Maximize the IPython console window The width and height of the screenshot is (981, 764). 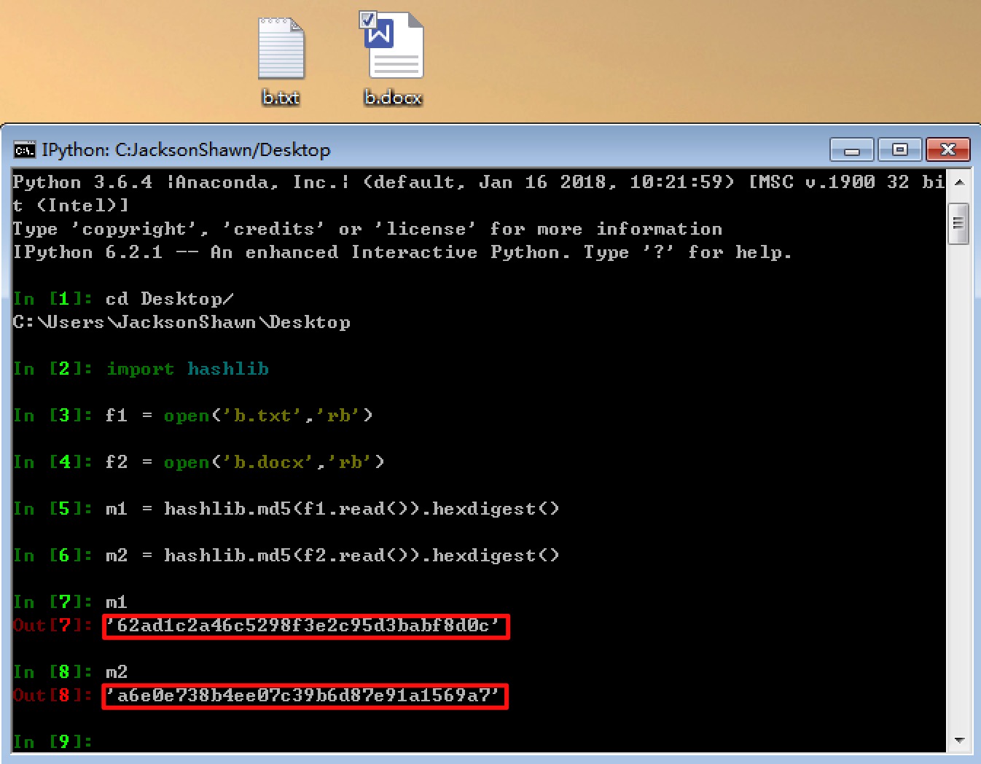(899, 149)
